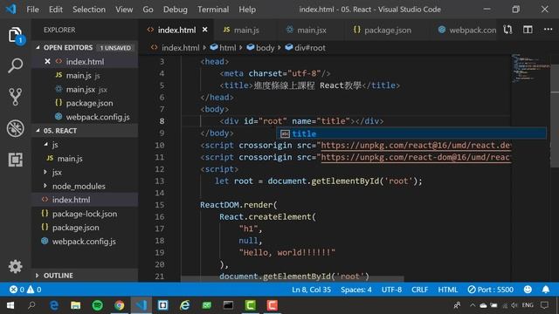The width and height of the screenshot is (559, 314).
Task: Open the Help menu
Action: 247,10
